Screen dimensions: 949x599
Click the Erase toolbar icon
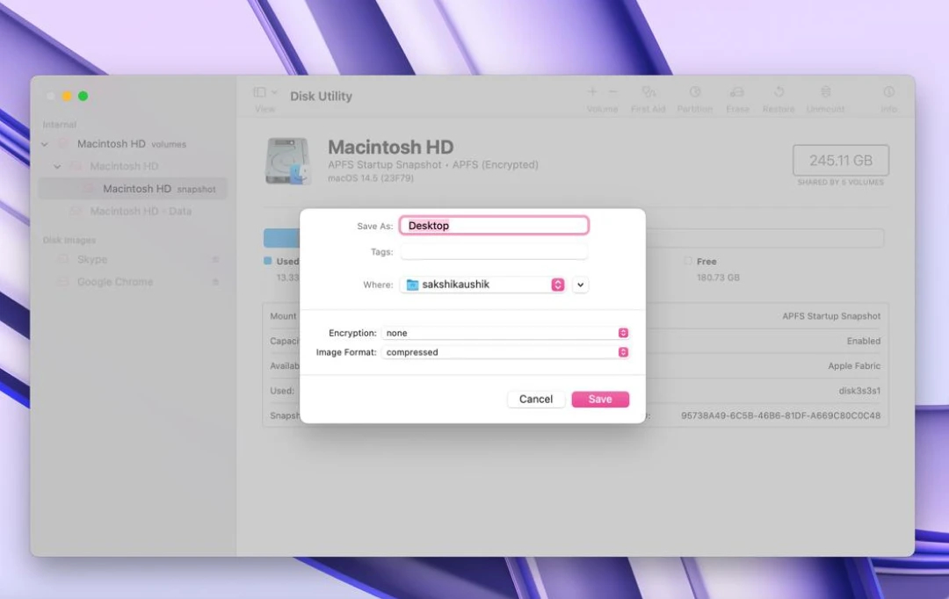(737, 92)
